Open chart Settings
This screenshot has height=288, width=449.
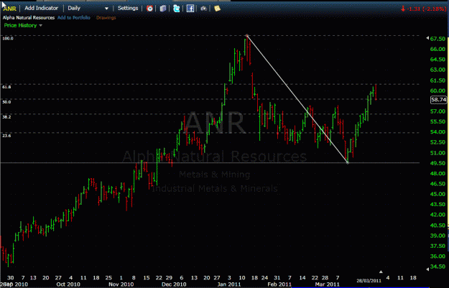(128, 8)
